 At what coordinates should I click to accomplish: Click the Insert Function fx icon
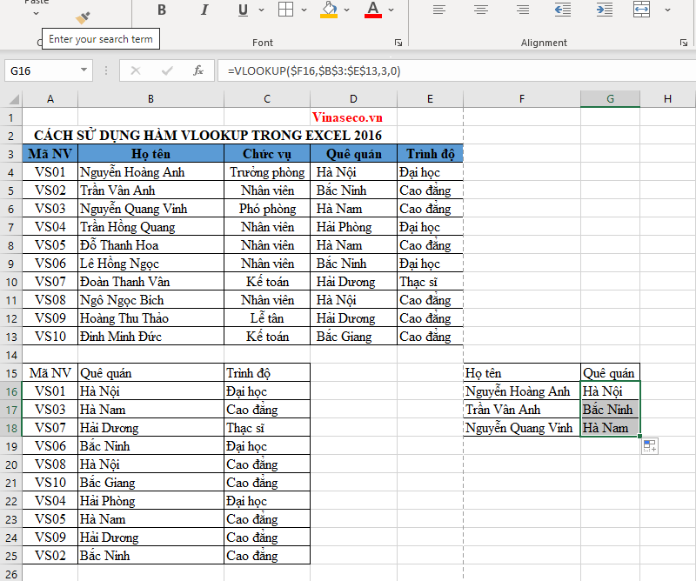198,70
